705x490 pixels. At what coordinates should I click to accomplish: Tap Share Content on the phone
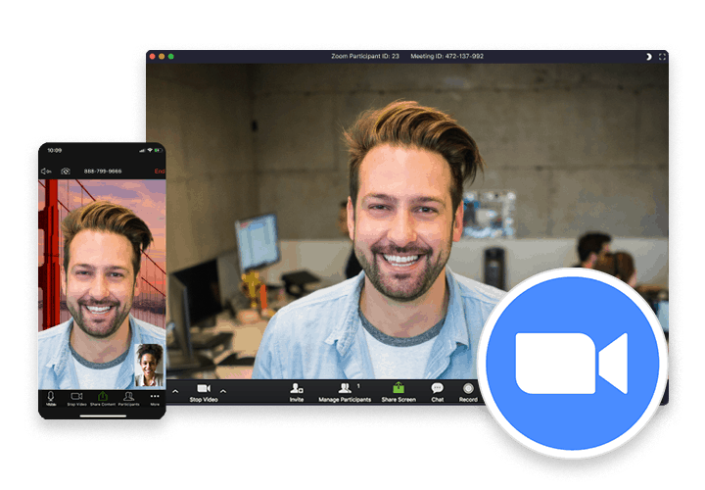point(102,398)
